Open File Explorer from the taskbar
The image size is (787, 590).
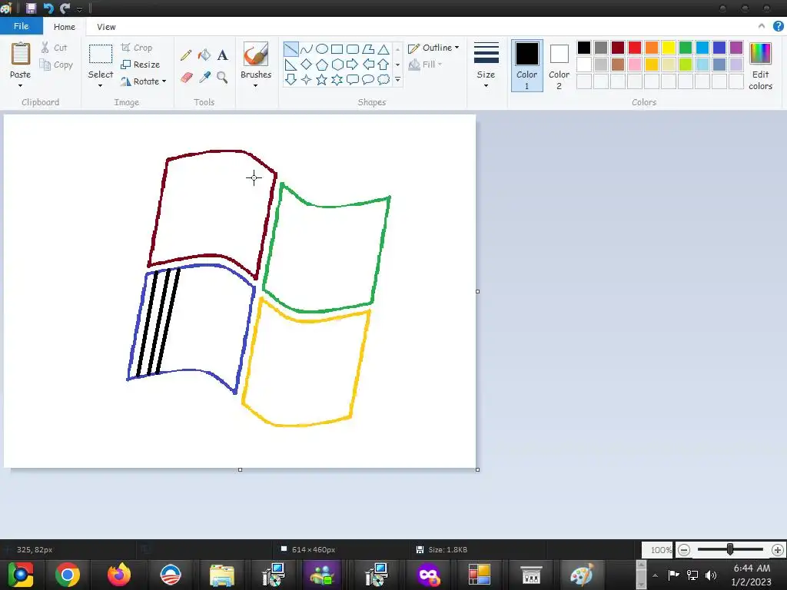222,575
